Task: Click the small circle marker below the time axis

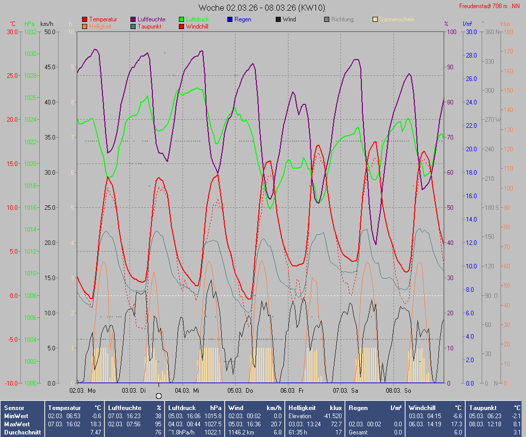Action: click(x=159, y=396)
